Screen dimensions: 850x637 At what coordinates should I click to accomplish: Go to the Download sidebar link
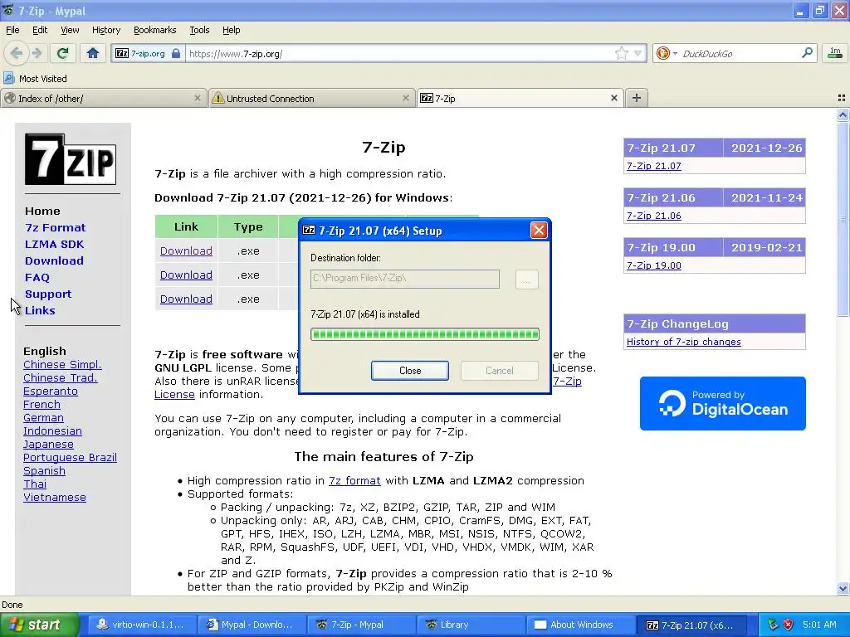54,260
